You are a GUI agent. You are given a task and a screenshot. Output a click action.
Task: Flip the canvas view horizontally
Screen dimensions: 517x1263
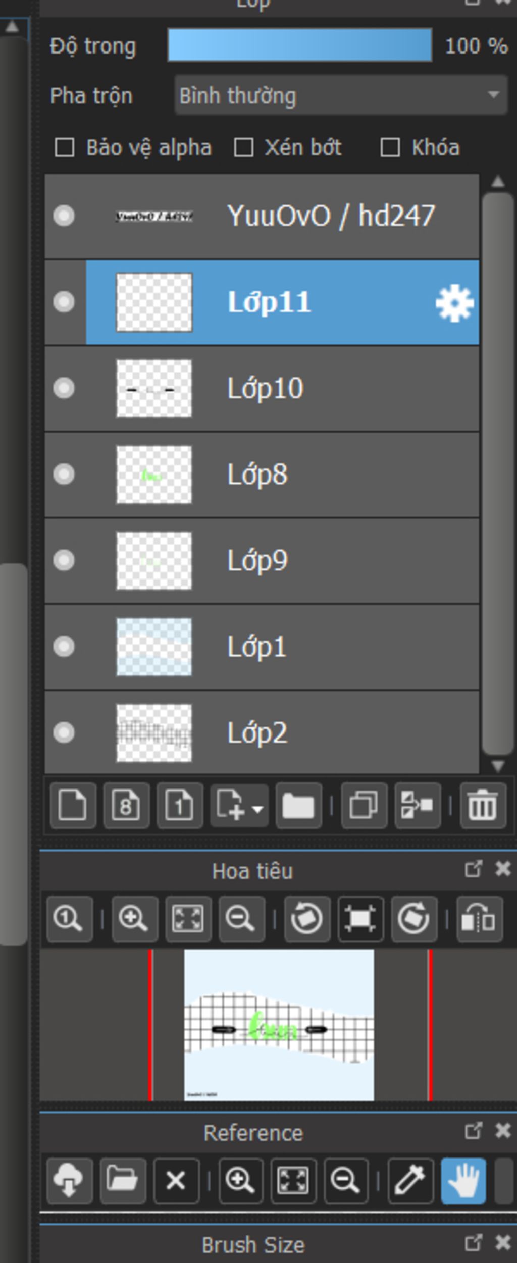(x=479, y=919)
